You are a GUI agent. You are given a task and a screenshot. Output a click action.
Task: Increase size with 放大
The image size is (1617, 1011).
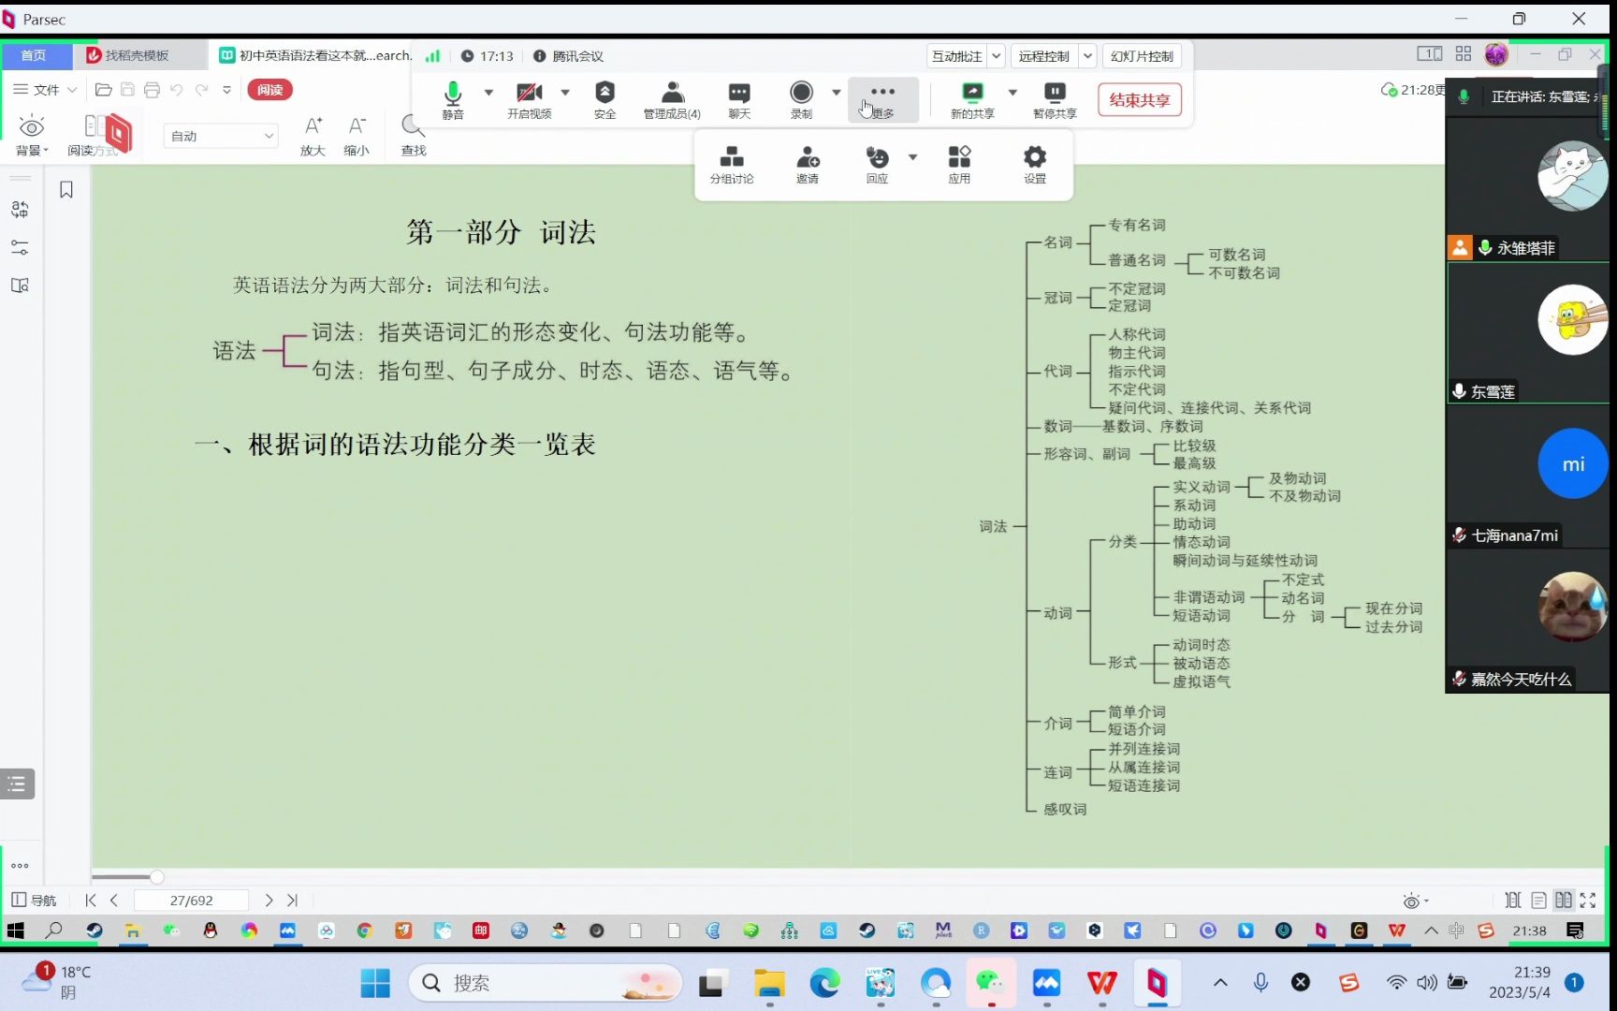point(313,136)
